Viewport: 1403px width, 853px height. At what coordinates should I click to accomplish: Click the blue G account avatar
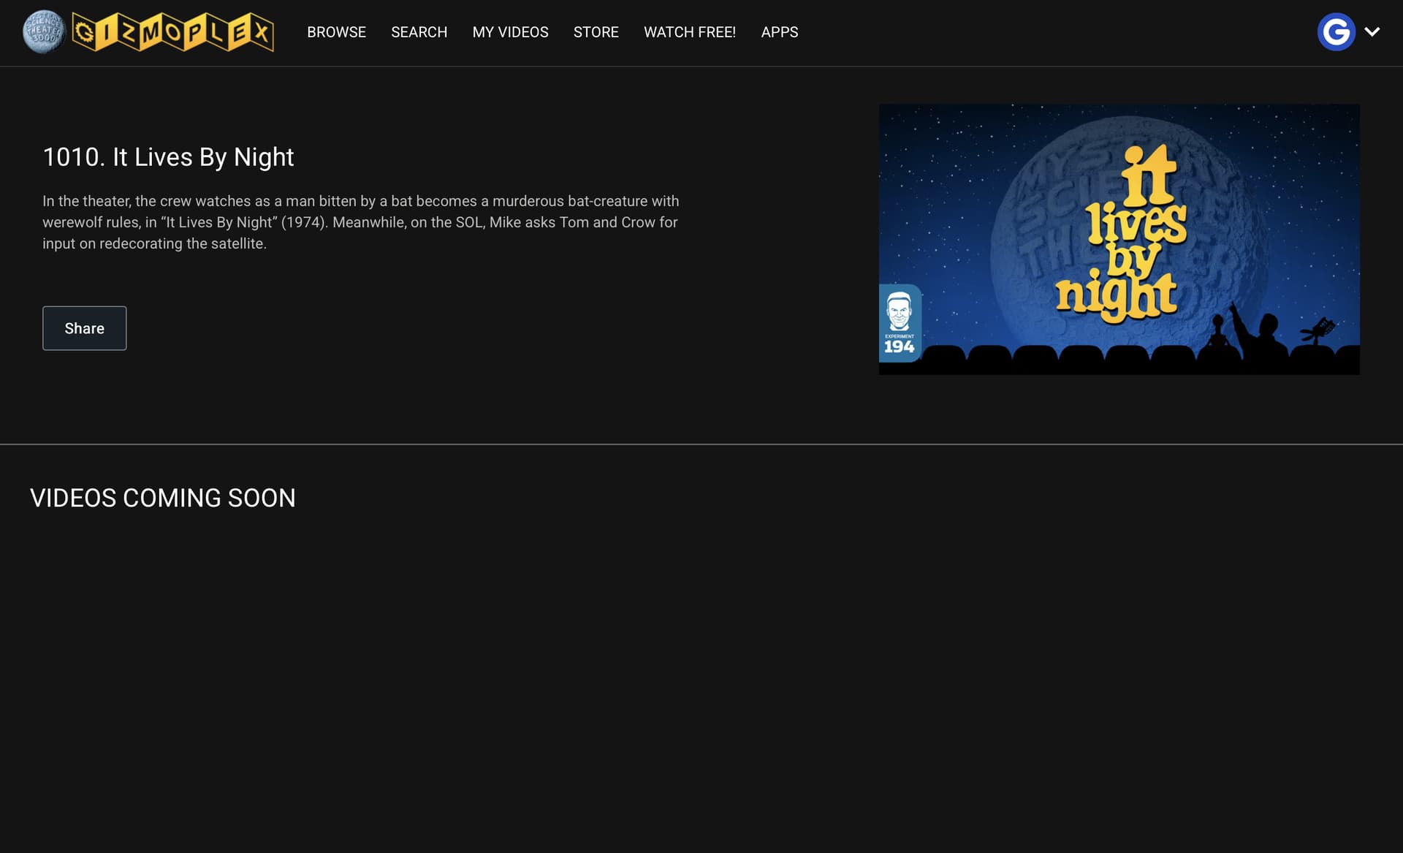pos(1336,32)
